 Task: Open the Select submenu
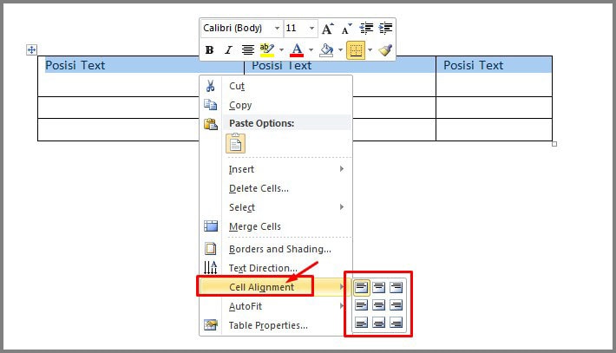[276, 207]
